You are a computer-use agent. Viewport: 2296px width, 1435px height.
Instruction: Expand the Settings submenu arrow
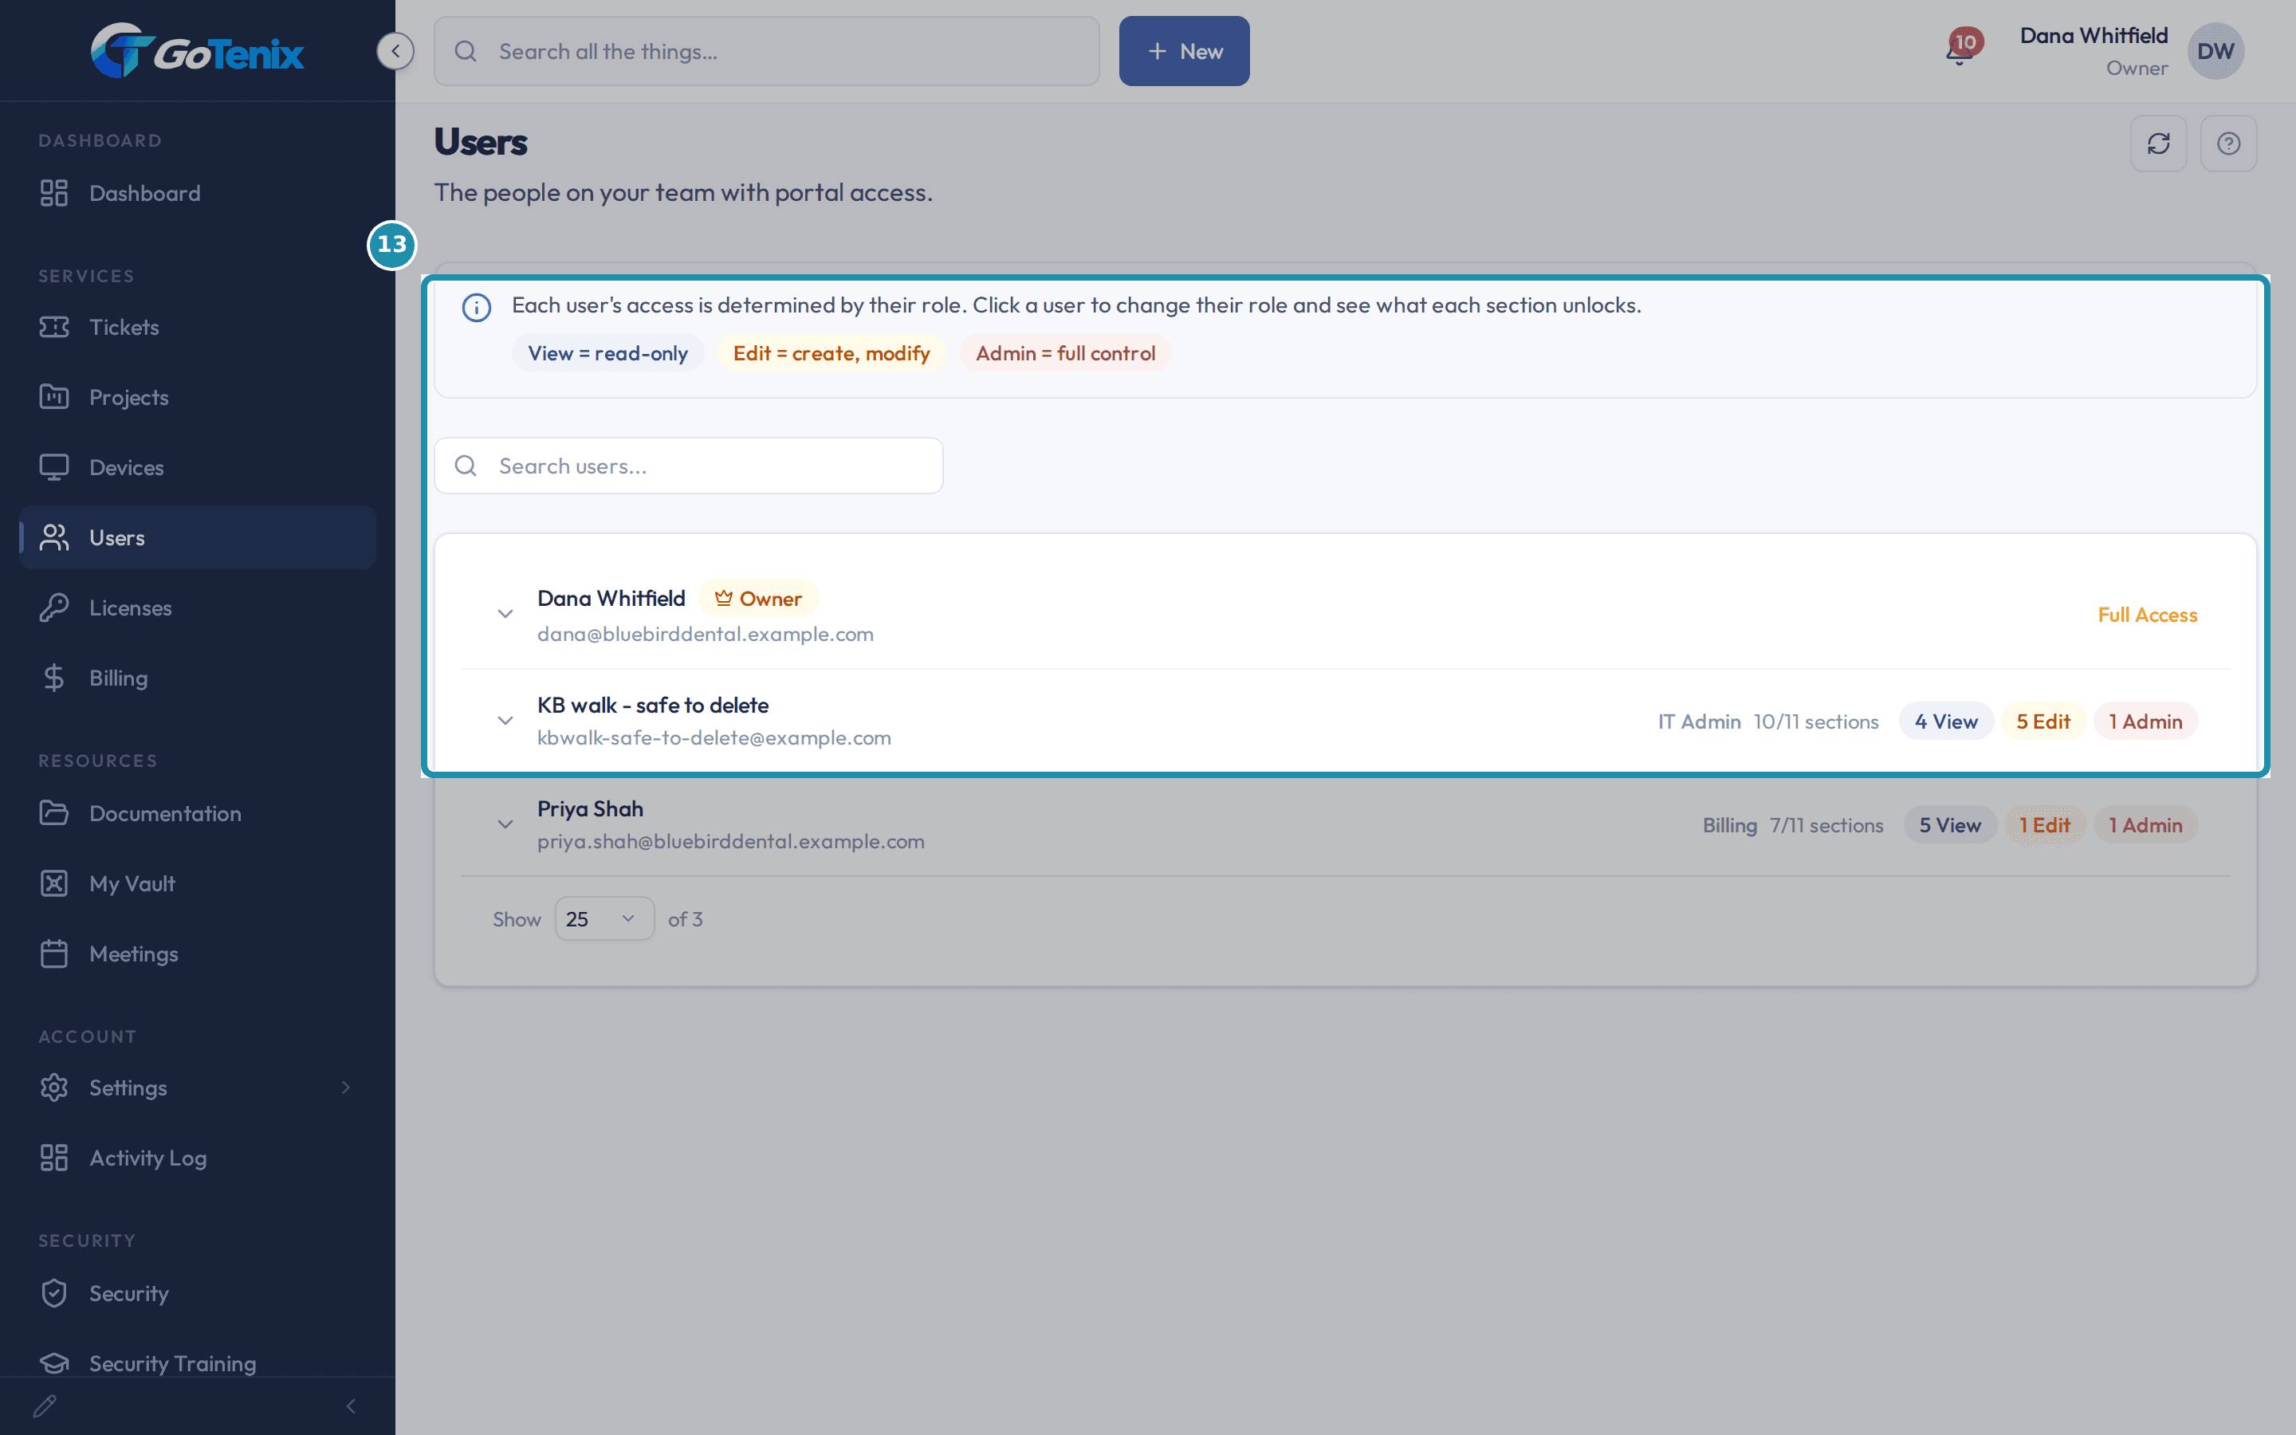tap(346, 1087)
